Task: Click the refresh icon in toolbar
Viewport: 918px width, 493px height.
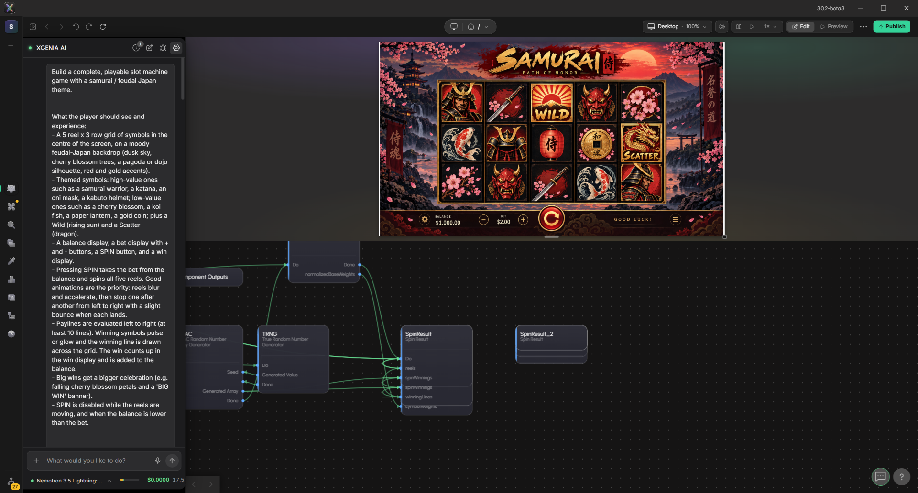Action: pos(103,27)
